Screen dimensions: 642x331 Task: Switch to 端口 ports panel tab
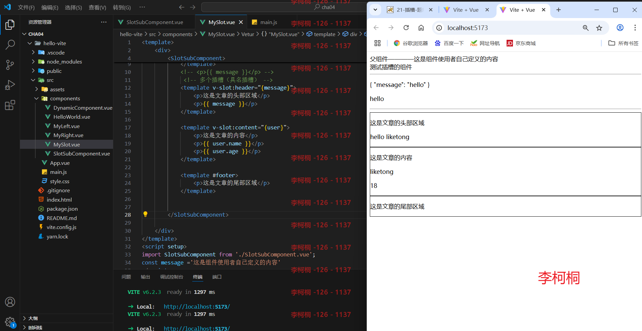(x=217, y=277)
